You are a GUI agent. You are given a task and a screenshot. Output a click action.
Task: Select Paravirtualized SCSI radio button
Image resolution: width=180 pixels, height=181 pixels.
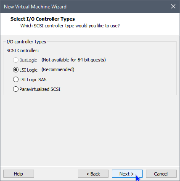tap(16, 89)
